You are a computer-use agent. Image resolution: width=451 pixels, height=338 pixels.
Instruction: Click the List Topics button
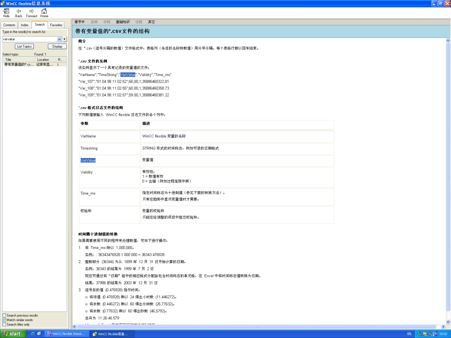coord(24,46)
